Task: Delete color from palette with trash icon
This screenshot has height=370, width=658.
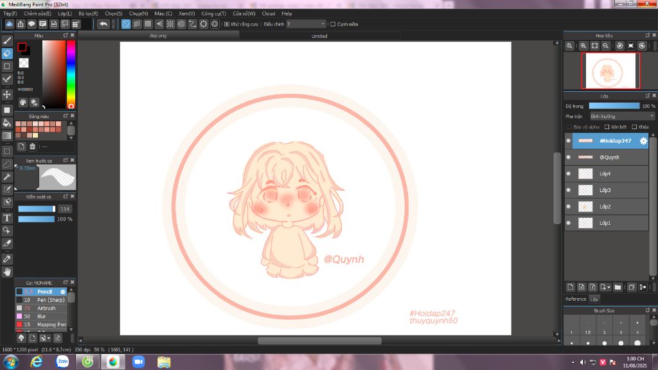Action: point(32,146)
